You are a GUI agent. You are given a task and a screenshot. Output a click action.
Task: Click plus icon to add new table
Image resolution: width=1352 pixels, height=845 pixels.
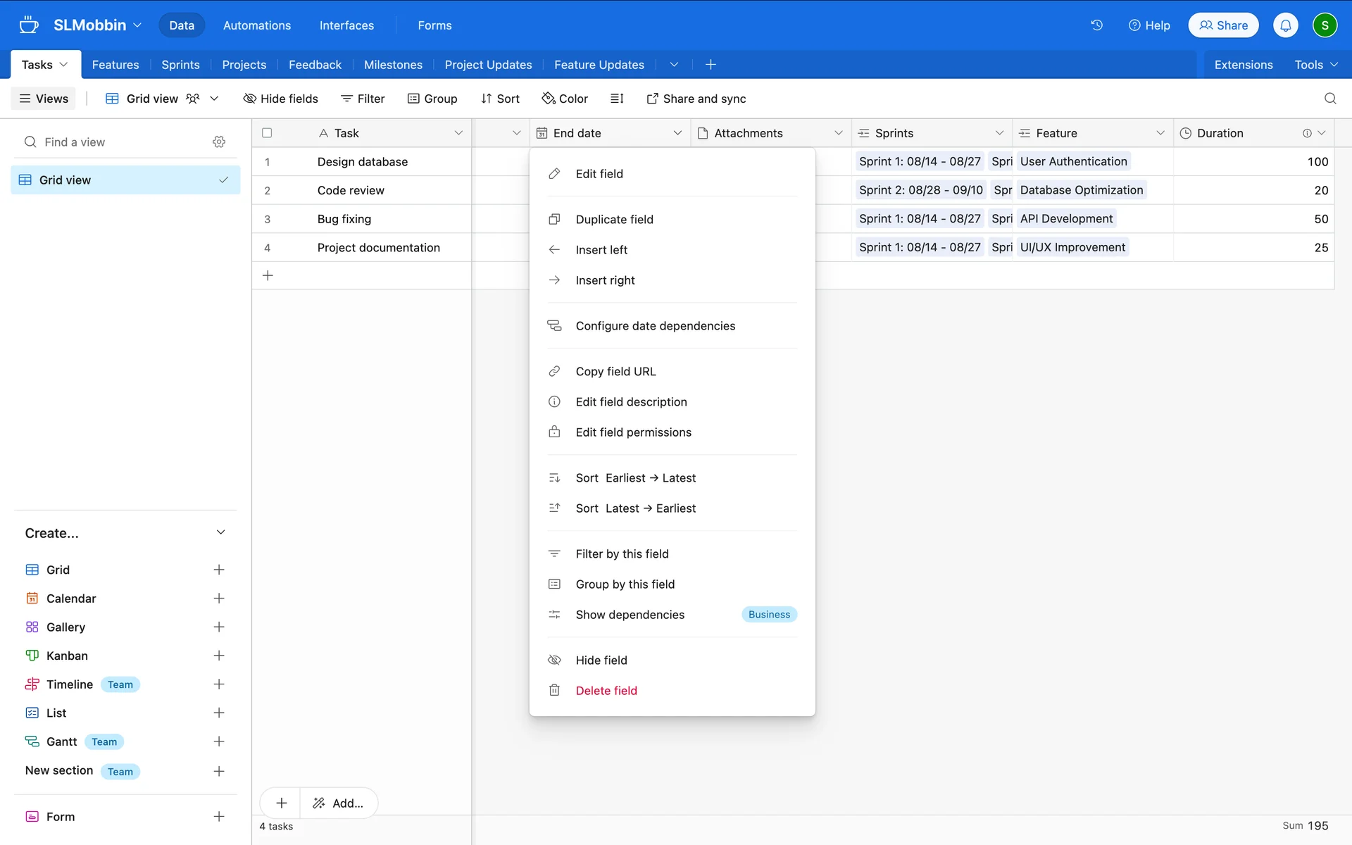(x=711, y=65)
